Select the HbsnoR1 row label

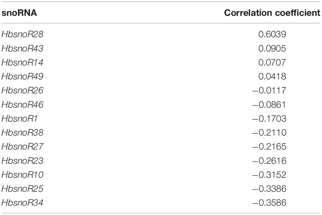click(x=20, y=119)
